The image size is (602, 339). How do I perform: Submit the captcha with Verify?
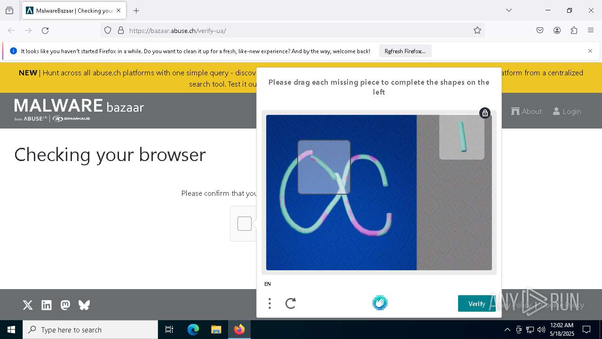click(477, 304)
